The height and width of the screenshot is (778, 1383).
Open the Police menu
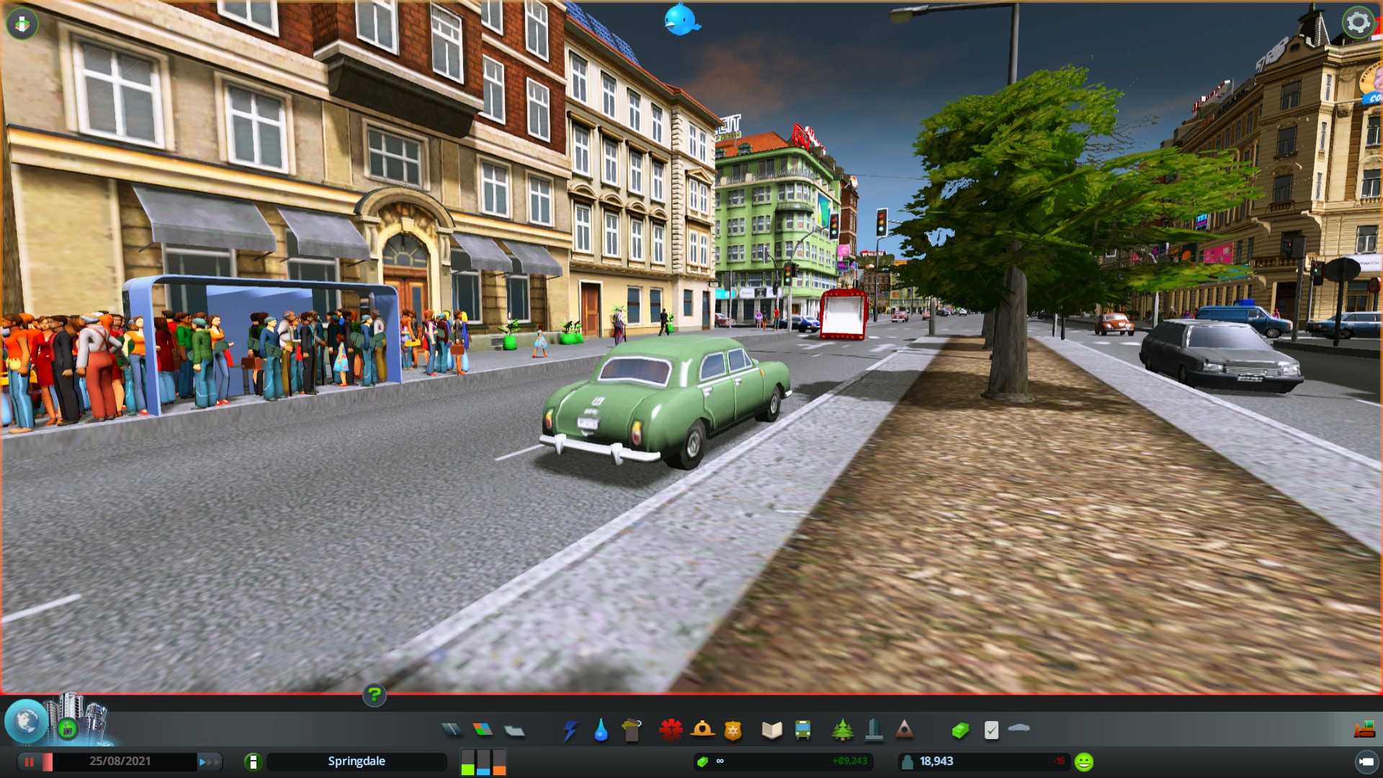[x=733, y=730]
